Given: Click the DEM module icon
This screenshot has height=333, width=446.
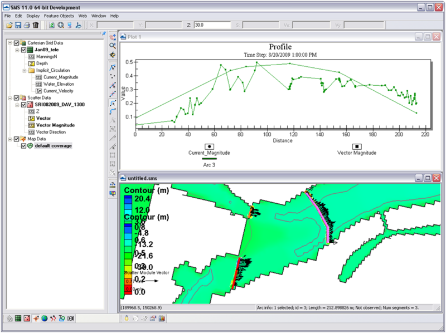Looking at the screenshot, I should click(71, 319).
